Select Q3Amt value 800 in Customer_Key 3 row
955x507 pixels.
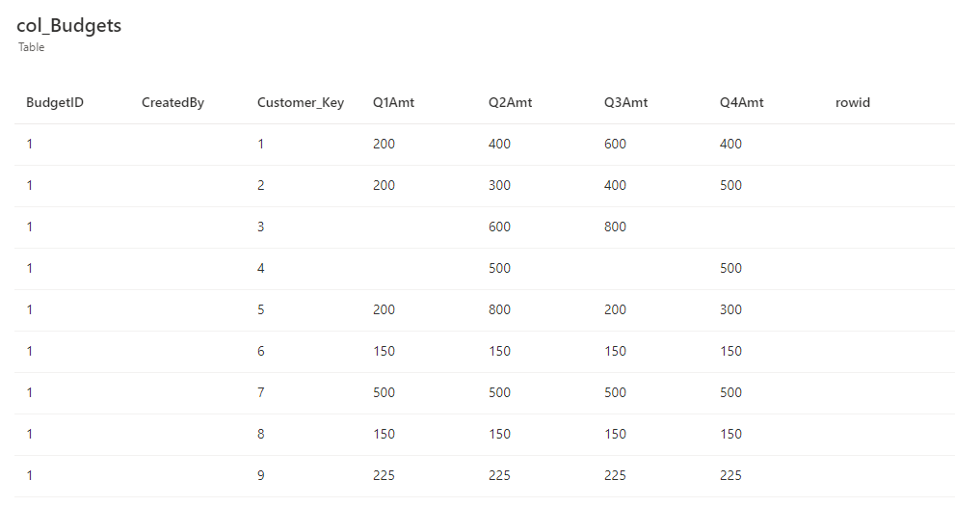click(x=615, y=227)
